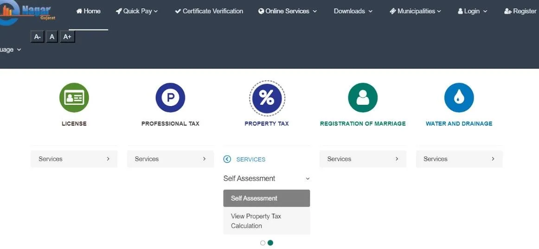Open the Water and Drainage droplet icon
Viewport: 539px width, 249px height.
click(x=459, y=98)
